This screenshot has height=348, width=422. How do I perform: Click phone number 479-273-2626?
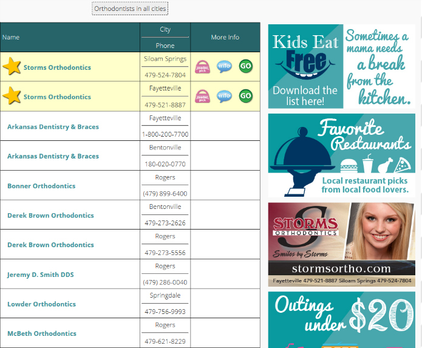tap(165, 223)
